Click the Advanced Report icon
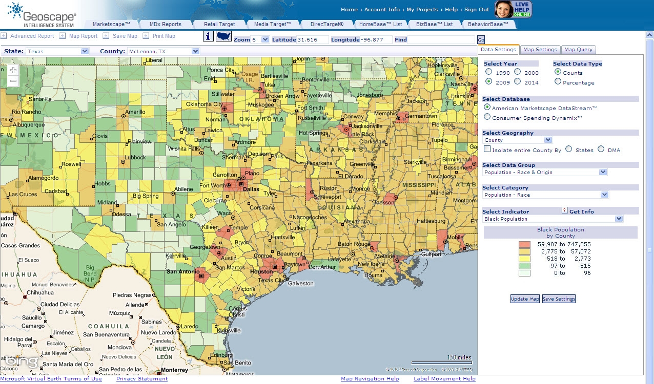 pos(3,36)
